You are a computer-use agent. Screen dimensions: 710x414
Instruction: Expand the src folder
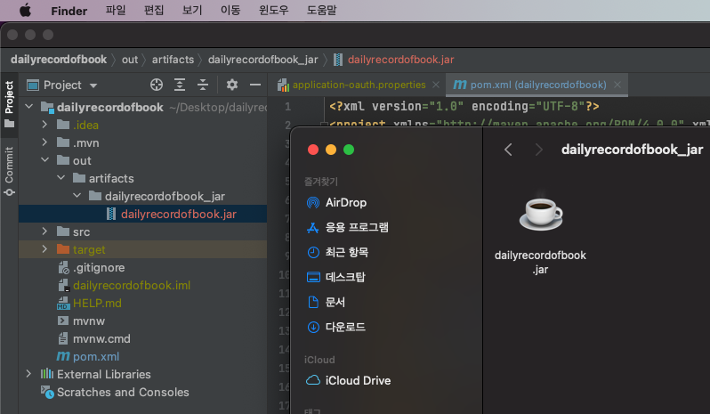click(44, 231)
